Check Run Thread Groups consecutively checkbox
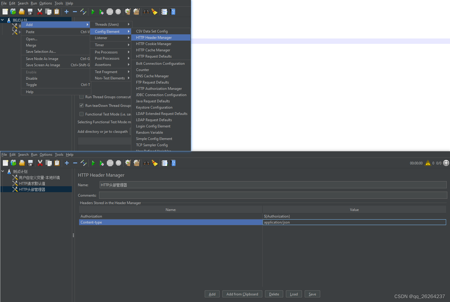 coord(81,97)
